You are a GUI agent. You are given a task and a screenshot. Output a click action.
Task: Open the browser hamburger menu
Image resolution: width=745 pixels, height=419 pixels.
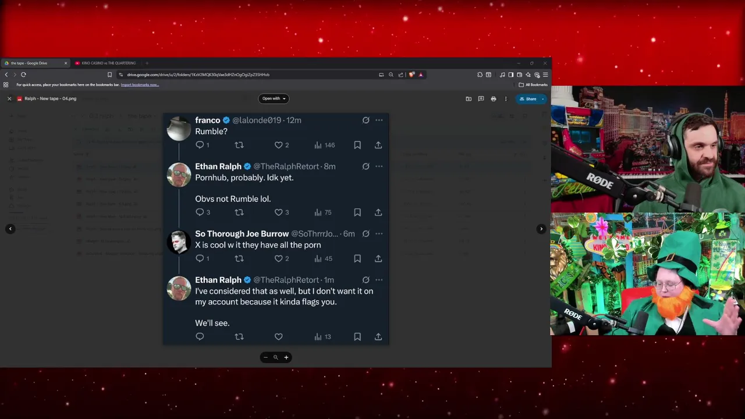pyautogui.click(x=545, y=74)
